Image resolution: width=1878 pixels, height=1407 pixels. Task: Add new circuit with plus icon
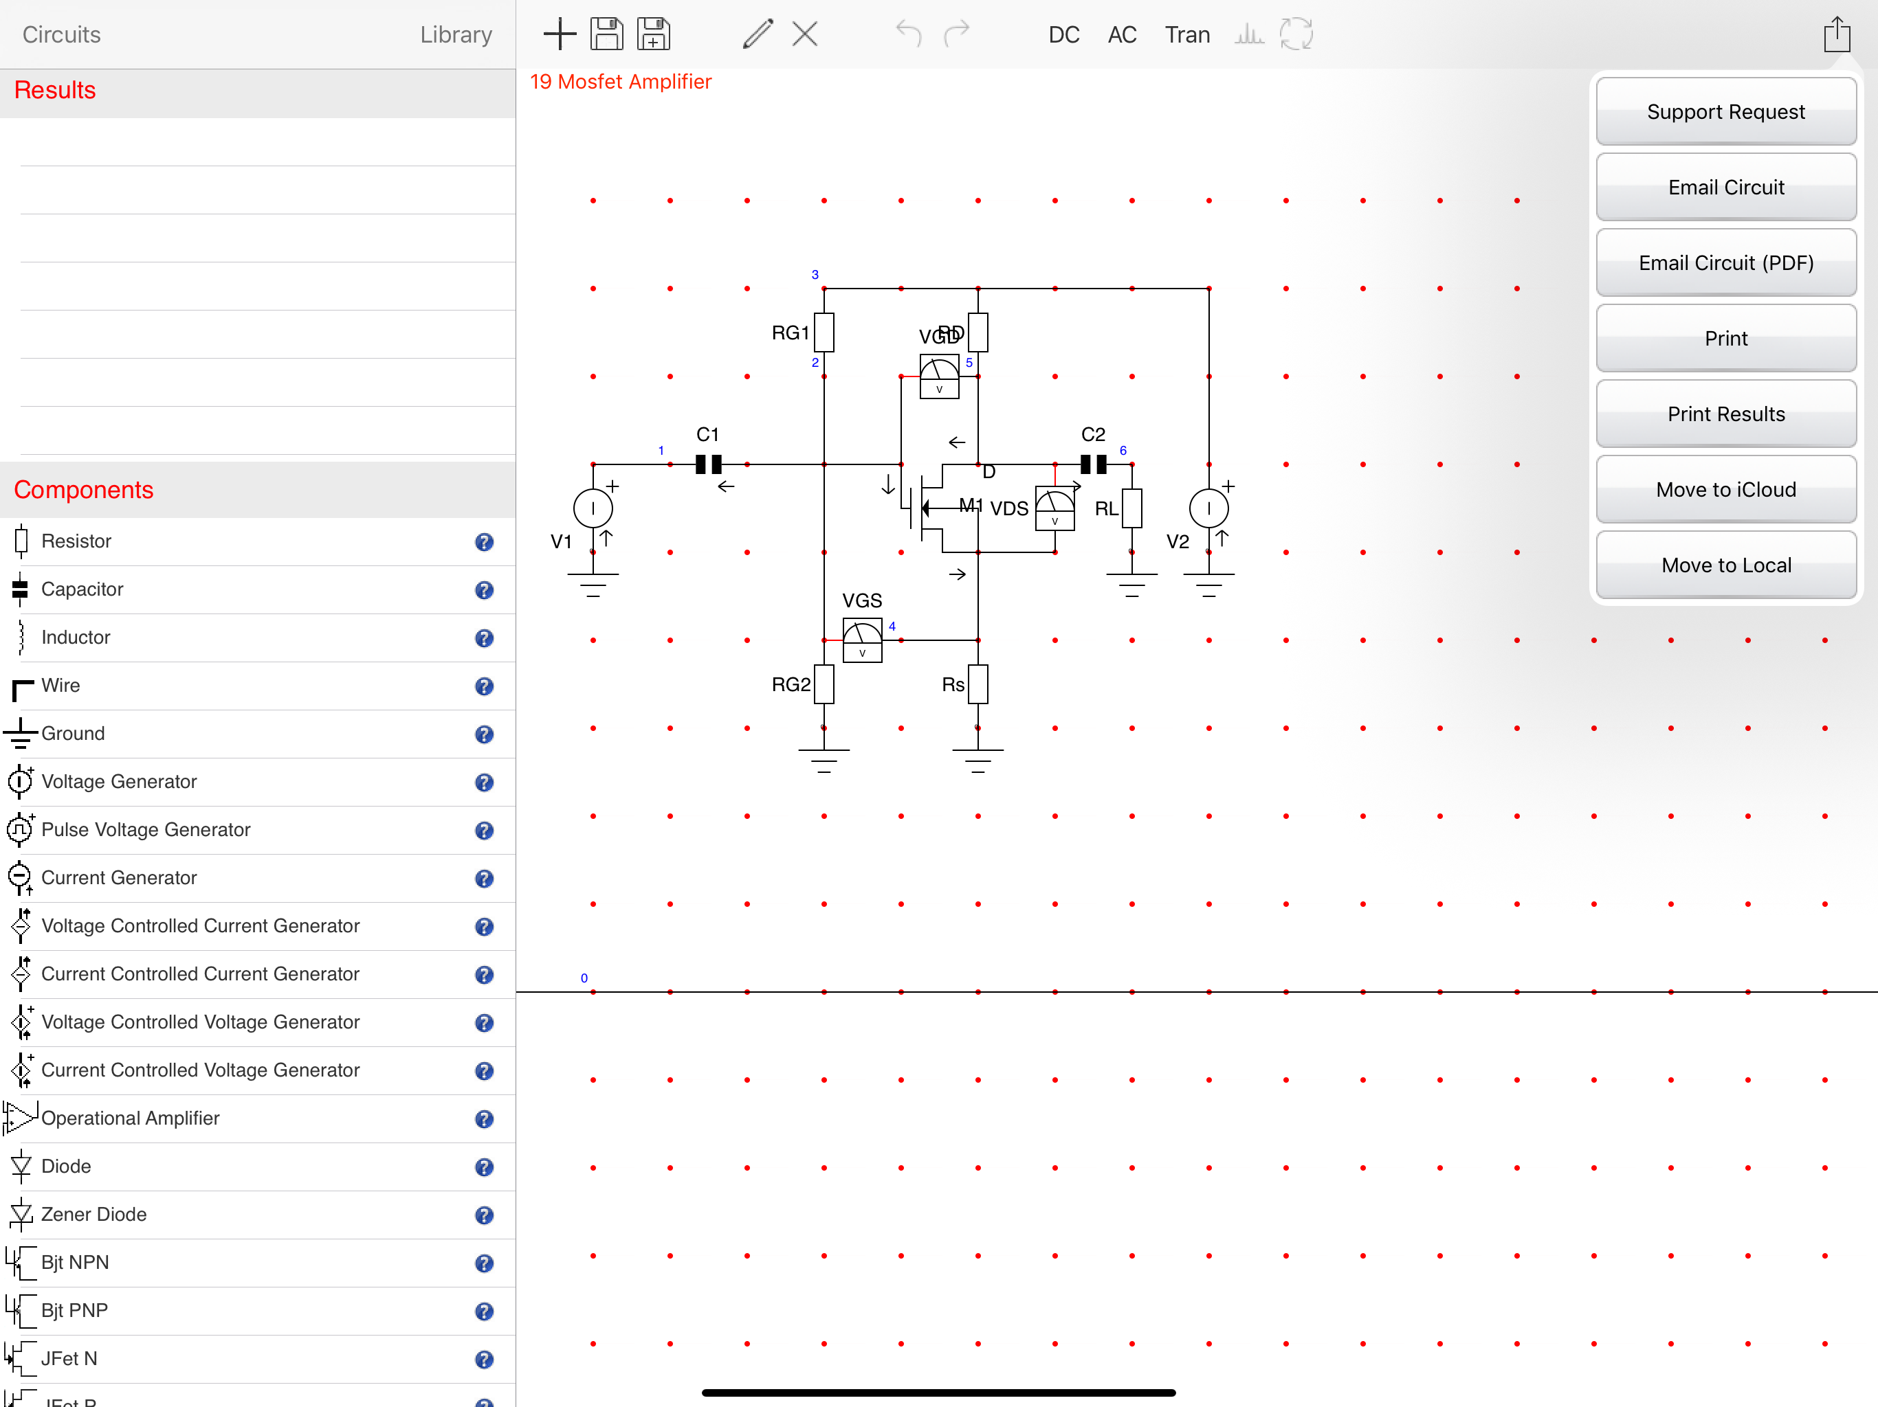[560, 35]
